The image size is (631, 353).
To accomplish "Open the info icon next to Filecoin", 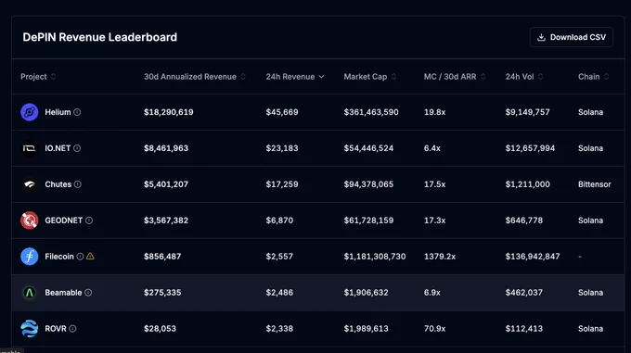I will click(80, 257).
